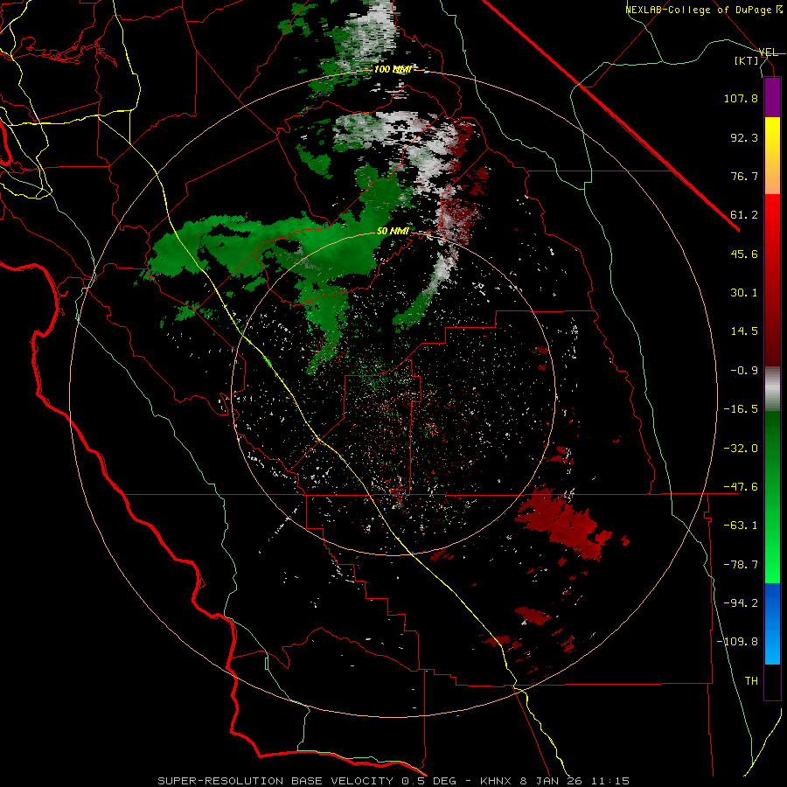Select the light blue color bar segment
787x787 pixels.
pyautogui.click(x=772, y=644)
